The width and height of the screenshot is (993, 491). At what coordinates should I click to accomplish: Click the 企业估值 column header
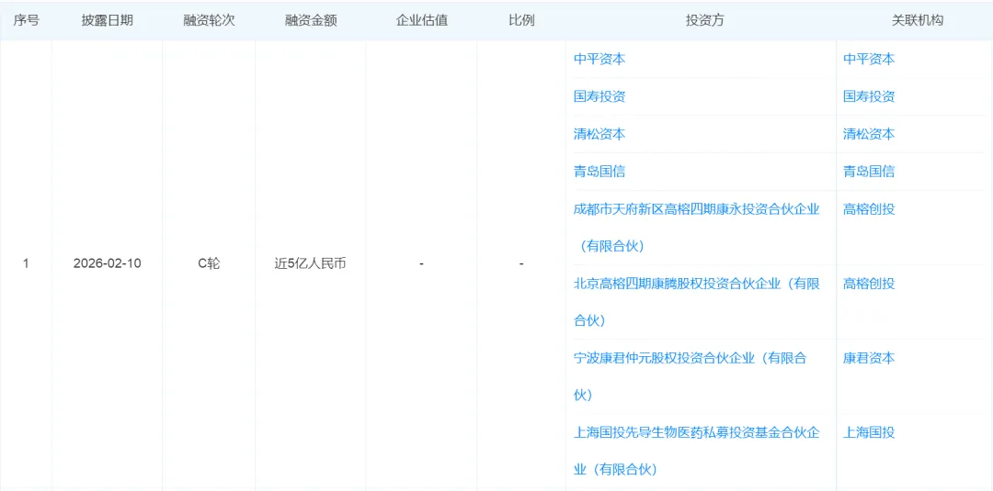(422, 20)
